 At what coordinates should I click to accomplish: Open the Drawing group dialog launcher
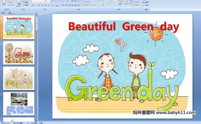[140, 9]
